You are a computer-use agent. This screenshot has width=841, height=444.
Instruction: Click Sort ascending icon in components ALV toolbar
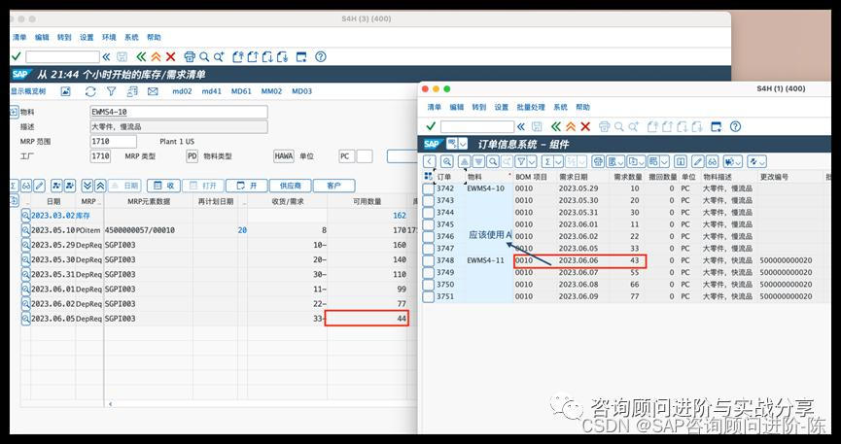465,161
